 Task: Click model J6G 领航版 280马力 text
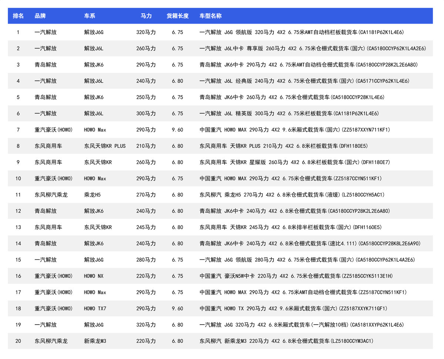[307, 260]
